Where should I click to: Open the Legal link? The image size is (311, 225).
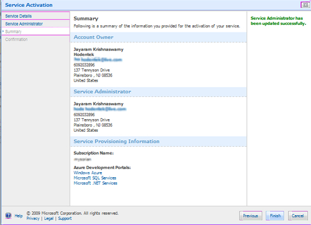click(49, 218)
